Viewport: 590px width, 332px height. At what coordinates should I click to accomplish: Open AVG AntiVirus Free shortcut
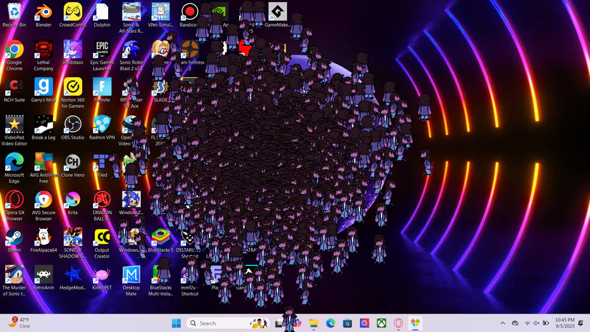tap(44, 168)
